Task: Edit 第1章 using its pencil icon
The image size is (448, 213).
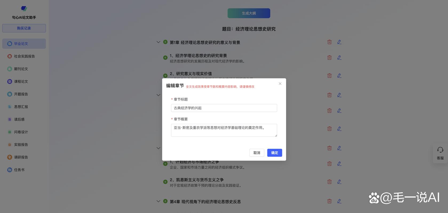Action: pos(339,42)
